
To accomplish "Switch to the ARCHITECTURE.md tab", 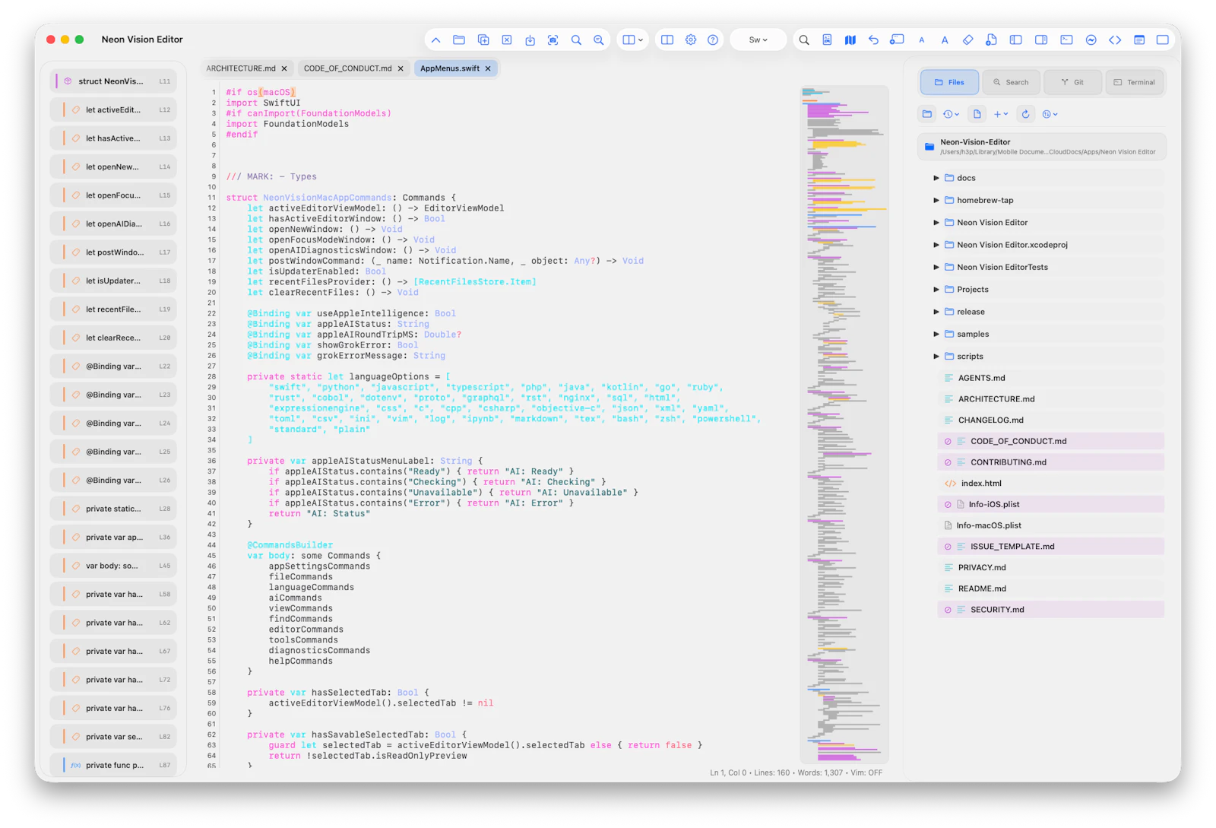I will point(241,68).
